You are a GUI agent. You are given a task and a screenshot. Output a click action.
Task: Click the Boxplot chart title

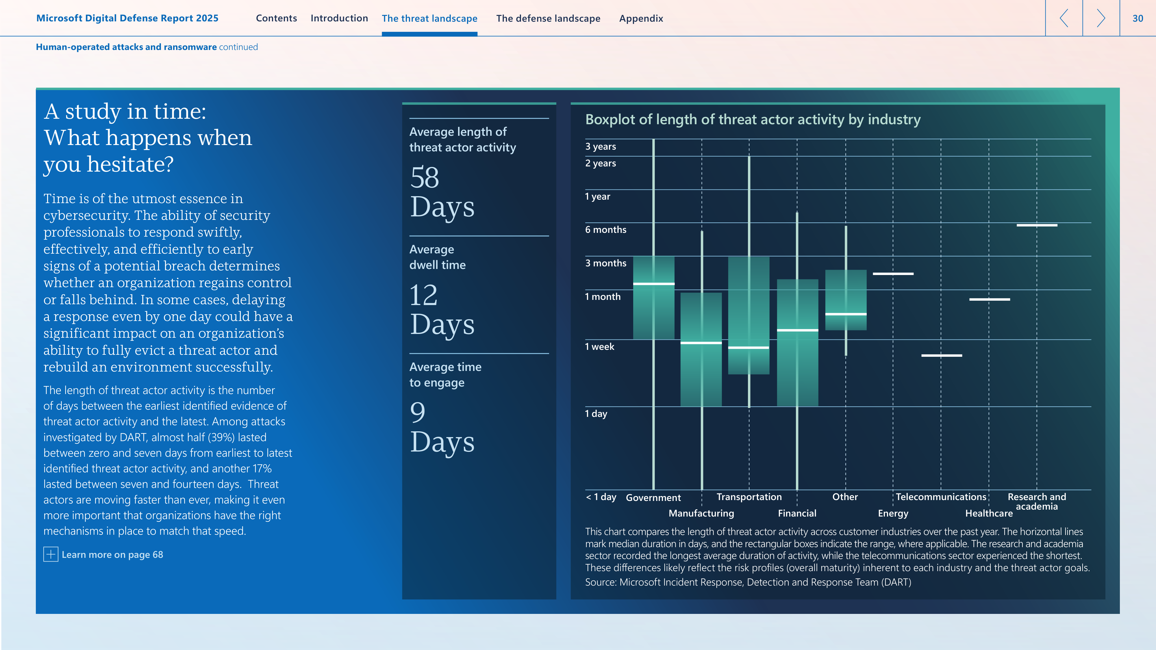(753, 119)
